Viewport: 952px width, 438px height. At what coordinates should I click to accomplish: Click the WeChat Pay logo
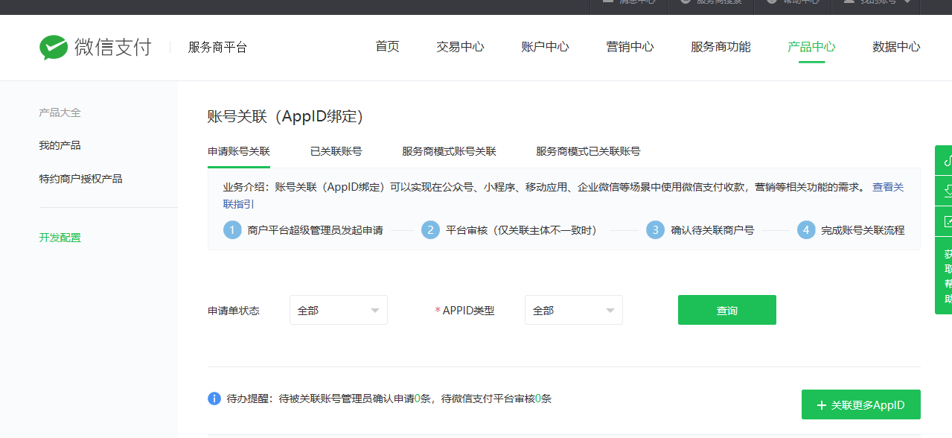[95, 47]
